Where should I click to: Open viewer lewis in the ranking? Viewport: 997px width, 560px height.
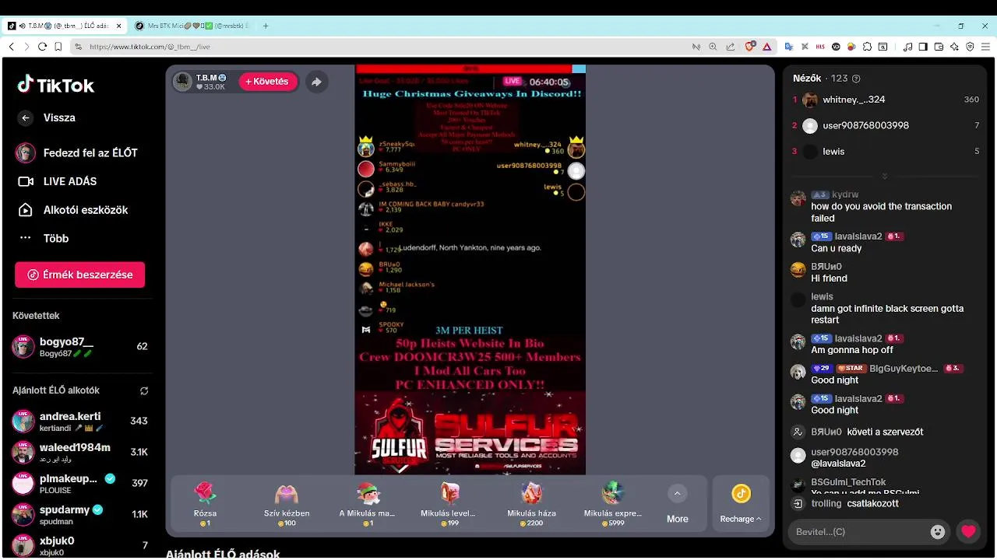885,152
